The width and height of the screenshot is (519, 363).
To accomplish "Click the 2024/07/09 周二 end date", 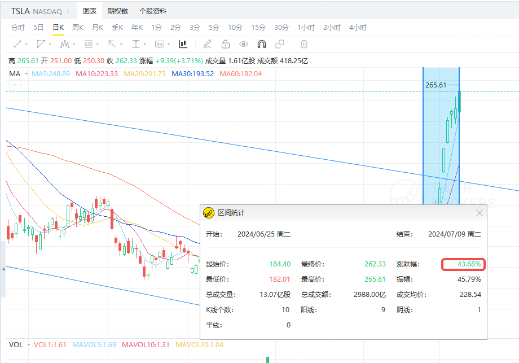I will point(455,234).
